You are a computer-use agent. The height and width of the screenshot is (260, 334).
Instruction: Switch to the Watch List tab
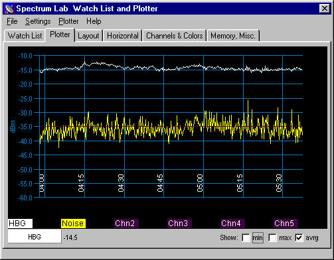coord(25,36)
